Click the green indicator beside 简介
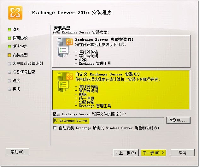Image resolution: width=199 pixels, height=167 pixels. [x=9, y=30]
